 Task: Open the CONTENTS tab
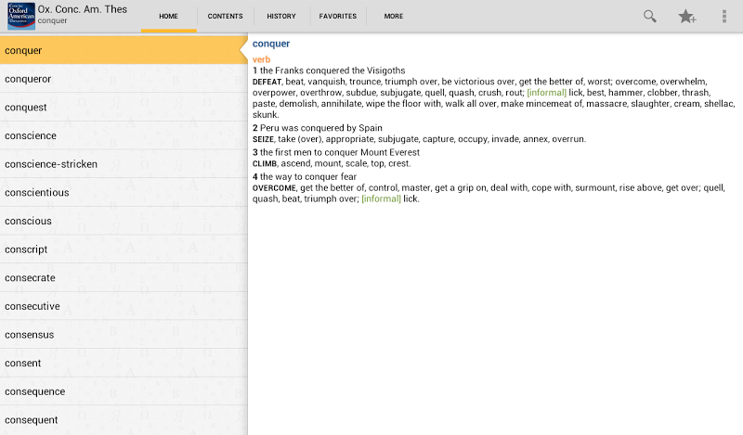[225, 16]
